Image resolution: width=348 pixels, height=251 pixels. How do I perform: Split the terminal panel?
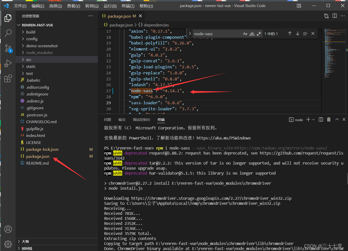(x=321, y=120)
